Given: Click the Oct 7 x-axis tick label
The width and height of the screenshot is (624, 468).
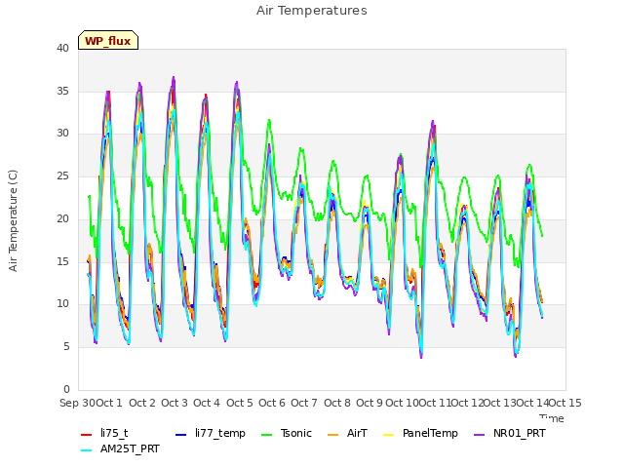Looking at the screenshot, I should pos(304,403).
